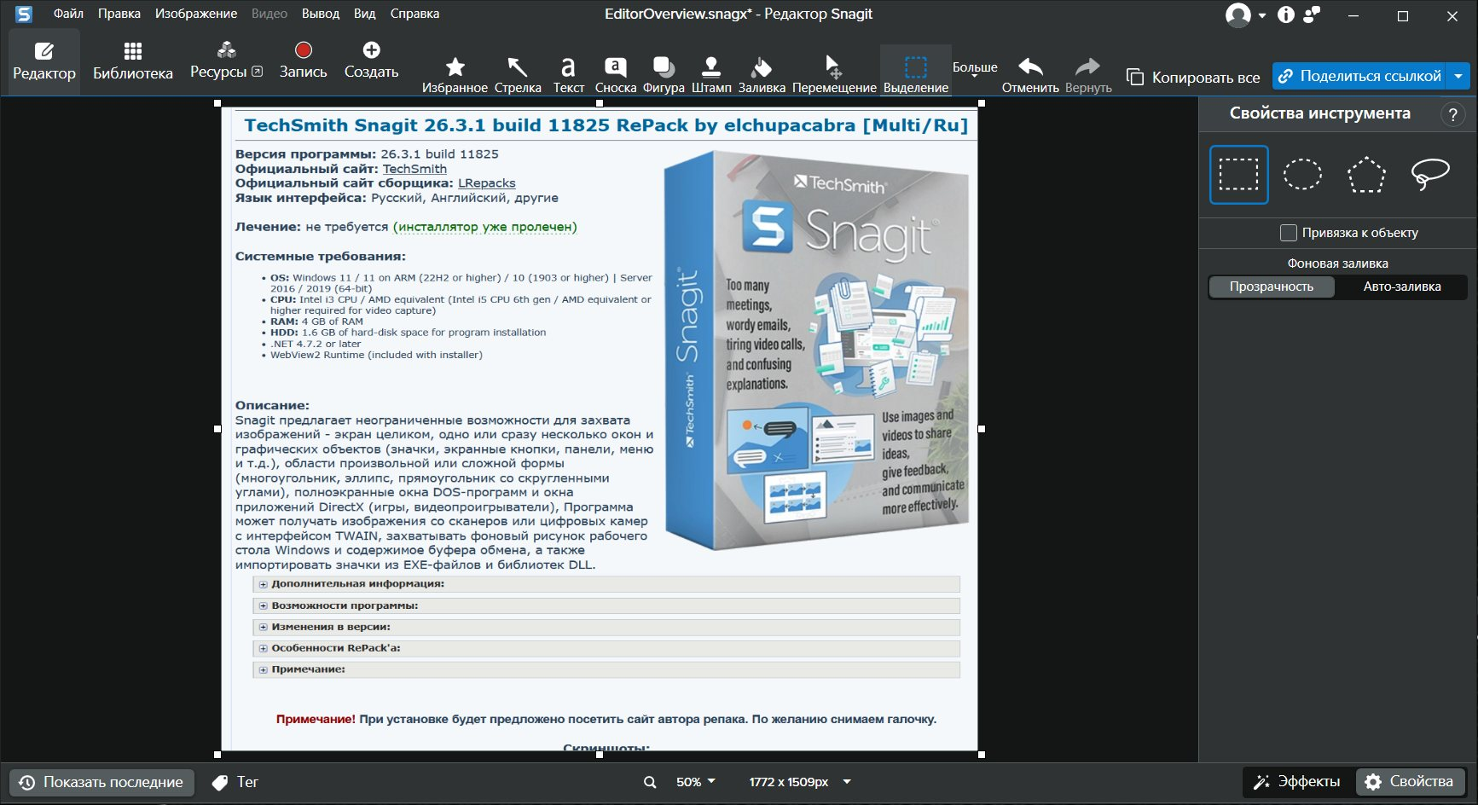
Task: Click the canvas handle at the left edge's midpoint
Action: point(217,429)
